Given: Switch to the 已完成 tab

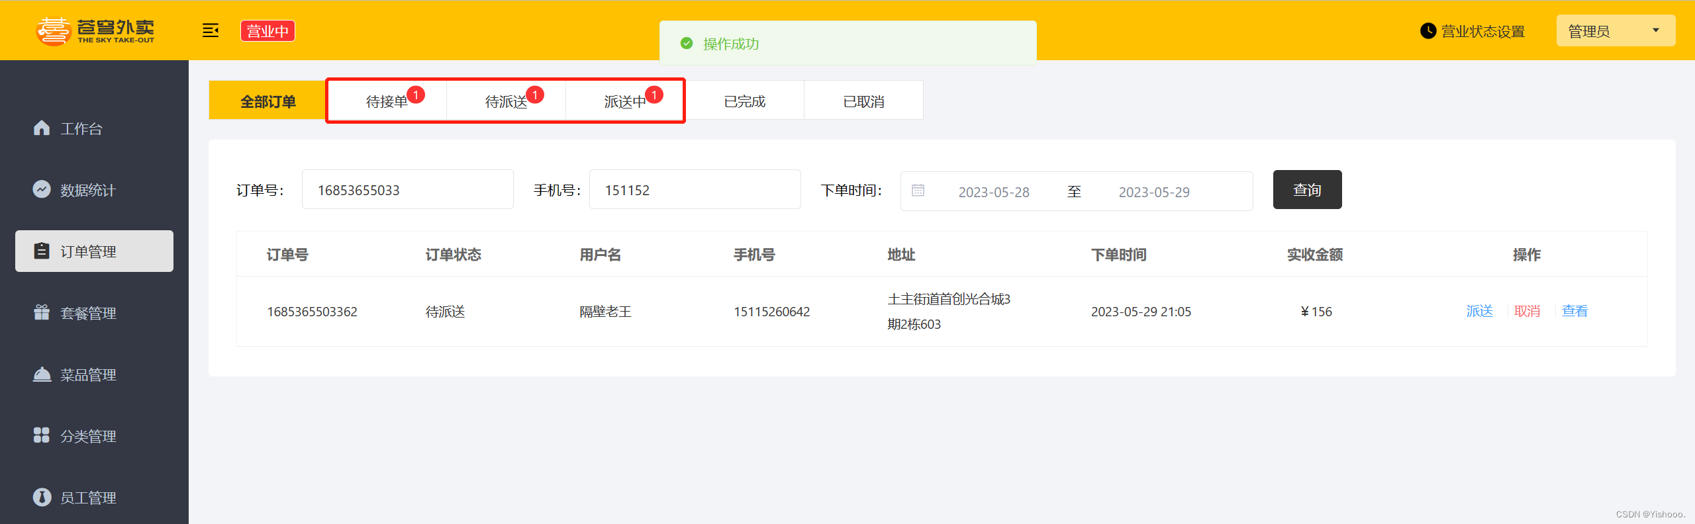Looking at the screenshot, I should (744, 101).
